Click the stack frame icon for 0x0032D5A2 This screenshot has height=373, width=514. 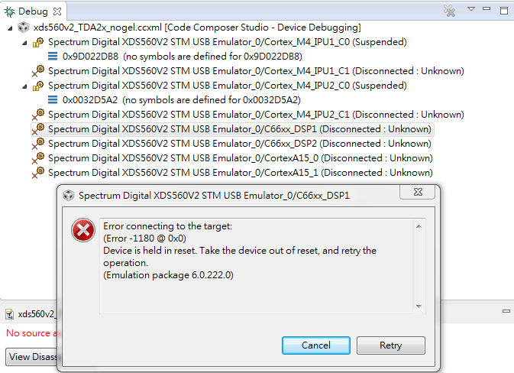click(53, 100)
